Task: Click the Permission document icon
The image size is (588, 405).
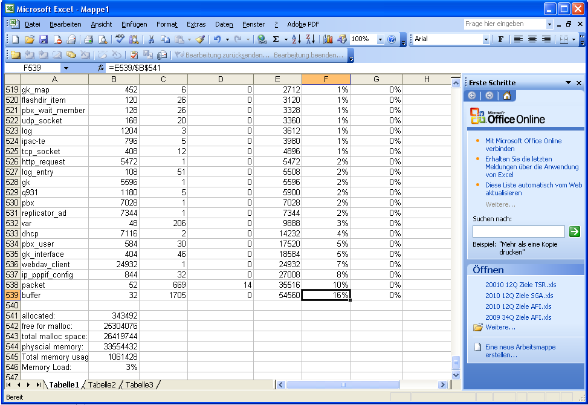Action: pos(57,39)
